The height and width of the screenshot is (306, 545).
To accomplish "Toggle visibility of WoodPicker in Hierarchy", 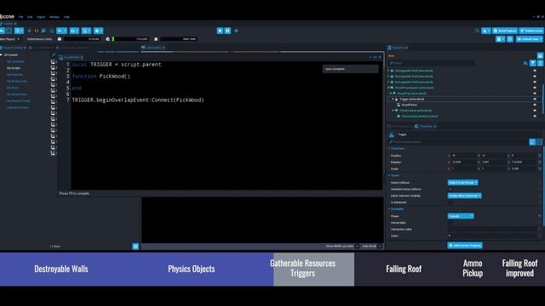I will [x=535, y=105].
